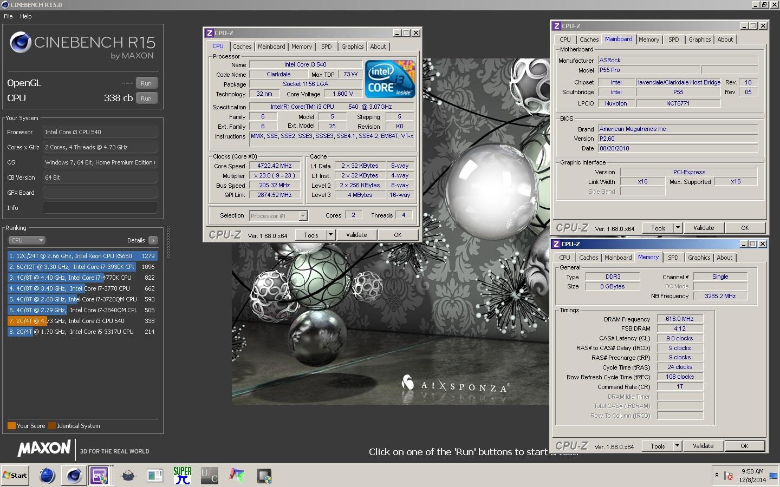Click Tools button in CPU-Z Memory window
This screenshot has width=780, height=487.
click(658, 446)
